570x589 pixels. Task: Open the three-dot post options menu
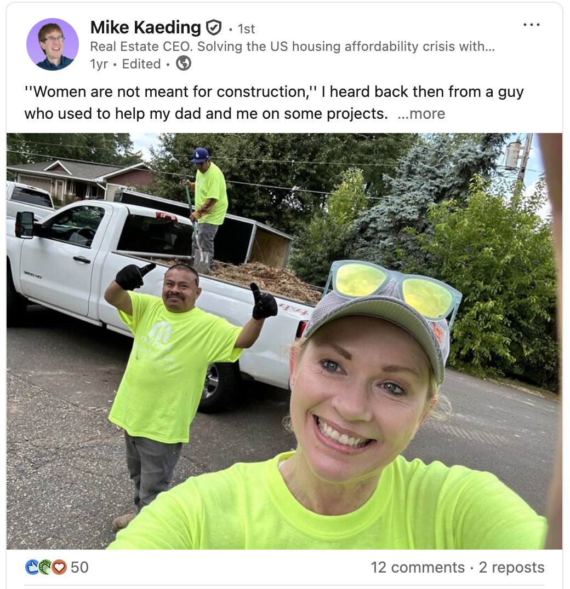click(532, 25)
